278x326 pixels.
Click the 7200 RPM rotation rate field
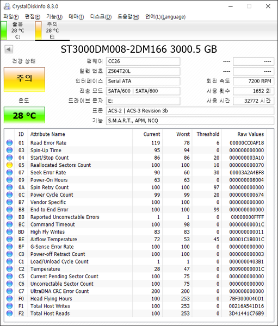pos(254,81)
